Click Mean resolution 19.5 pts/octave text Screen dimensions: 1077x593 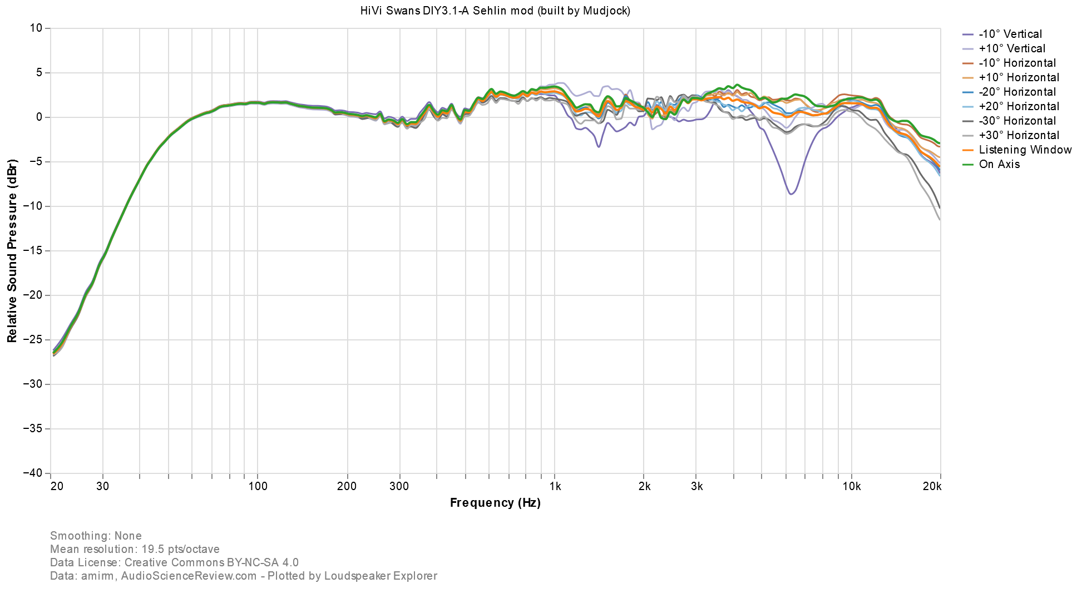tap(135, 549)
